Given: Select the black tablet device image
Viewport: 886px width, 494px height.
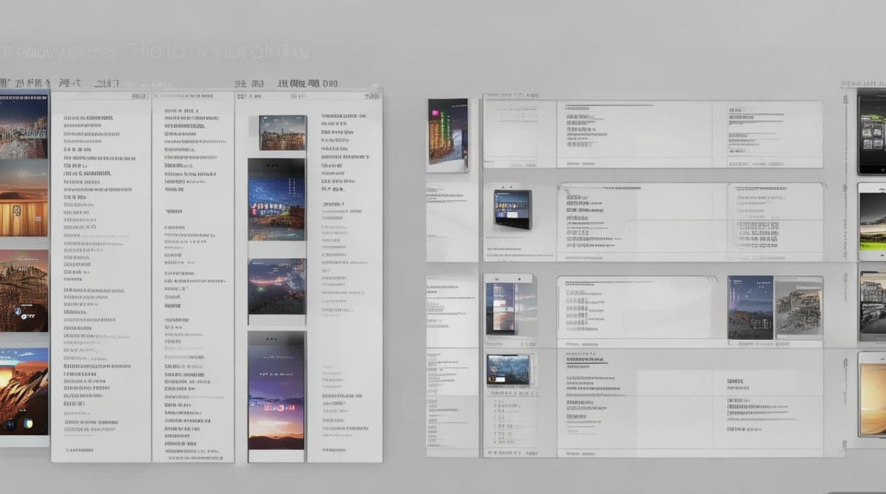Looking at the screenshot, I should (513, 208).
